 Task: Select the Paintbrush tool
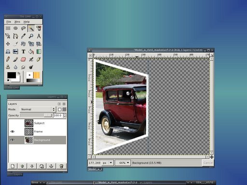[15, 59]
